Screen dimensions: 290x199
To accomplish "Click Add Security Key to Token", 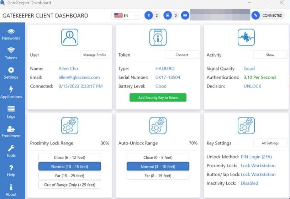I will tap(158, 98).
